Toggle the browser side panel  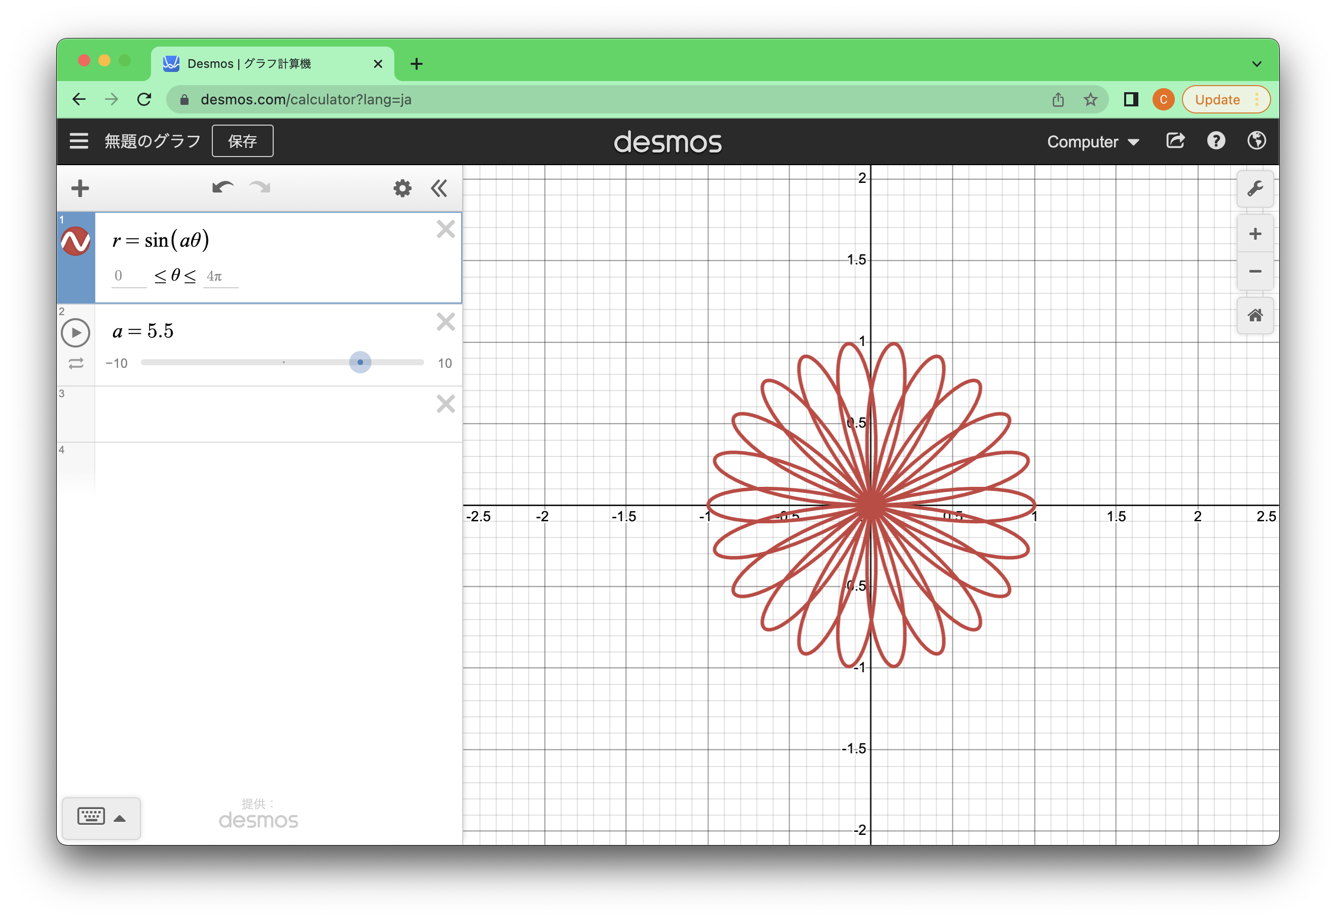pos(1131,100)
